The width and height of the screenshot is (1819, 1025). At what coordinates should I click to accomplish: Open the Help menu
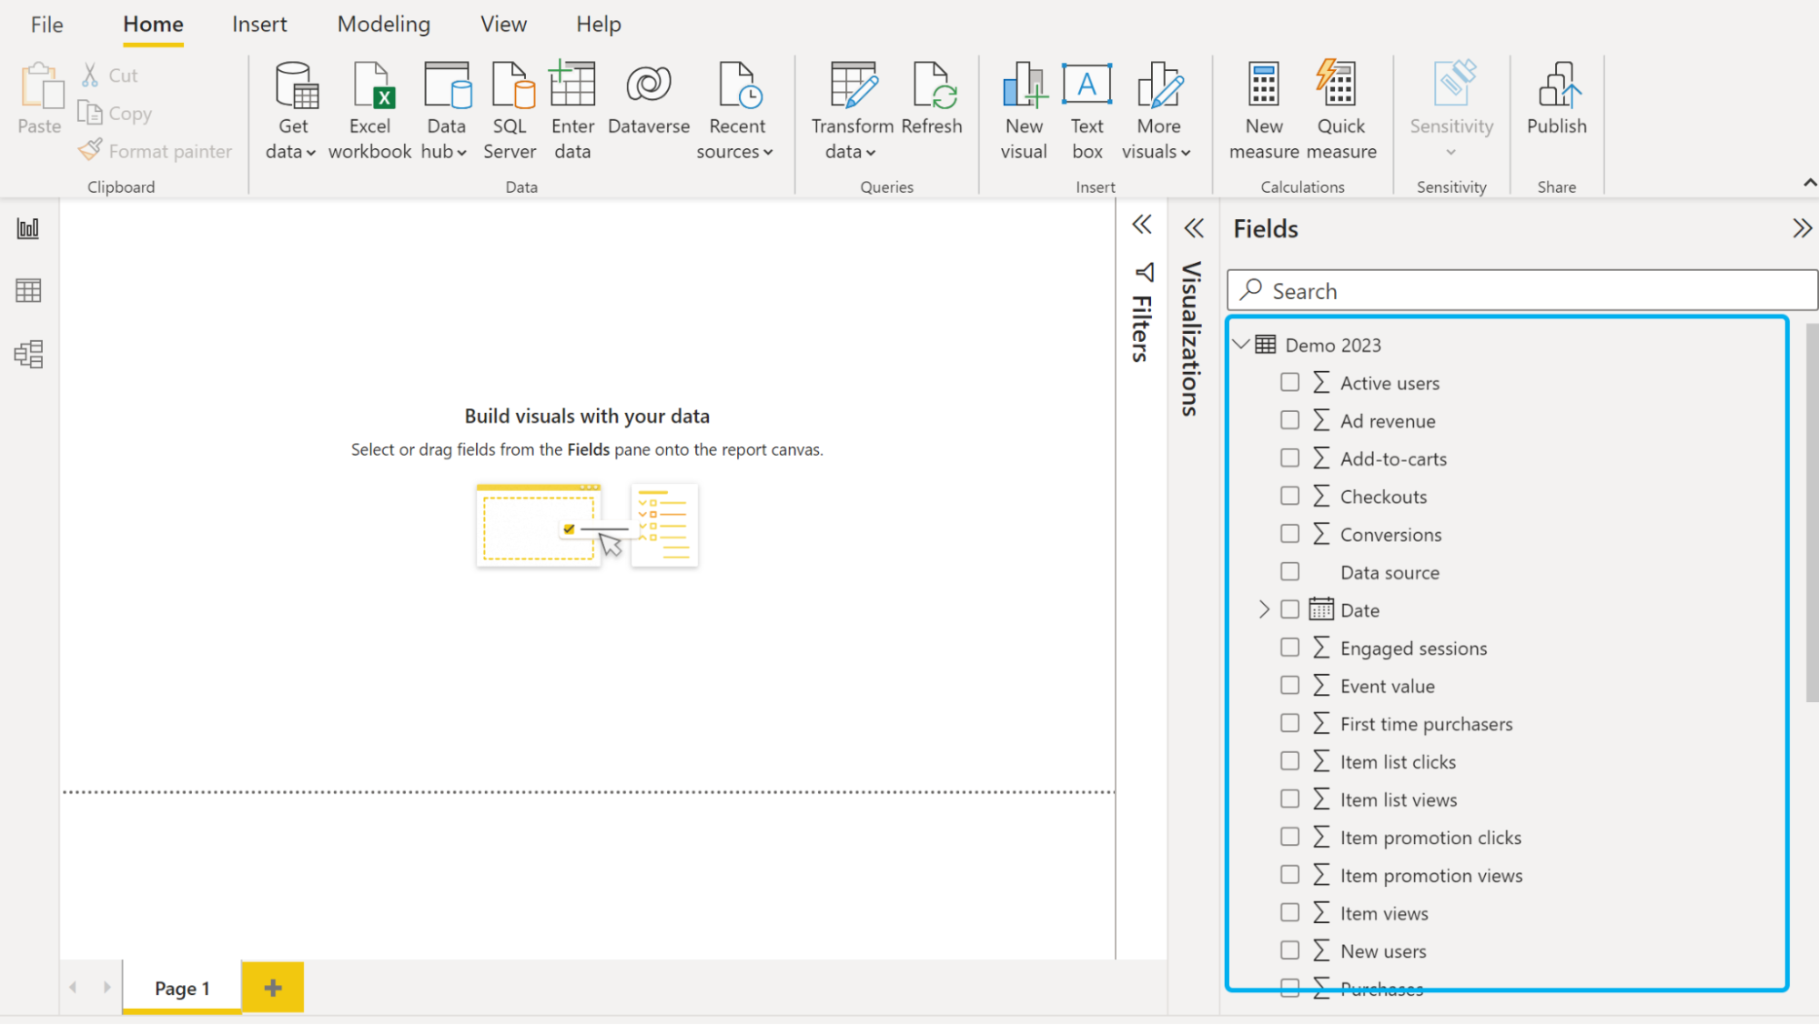tap(598, 24)
